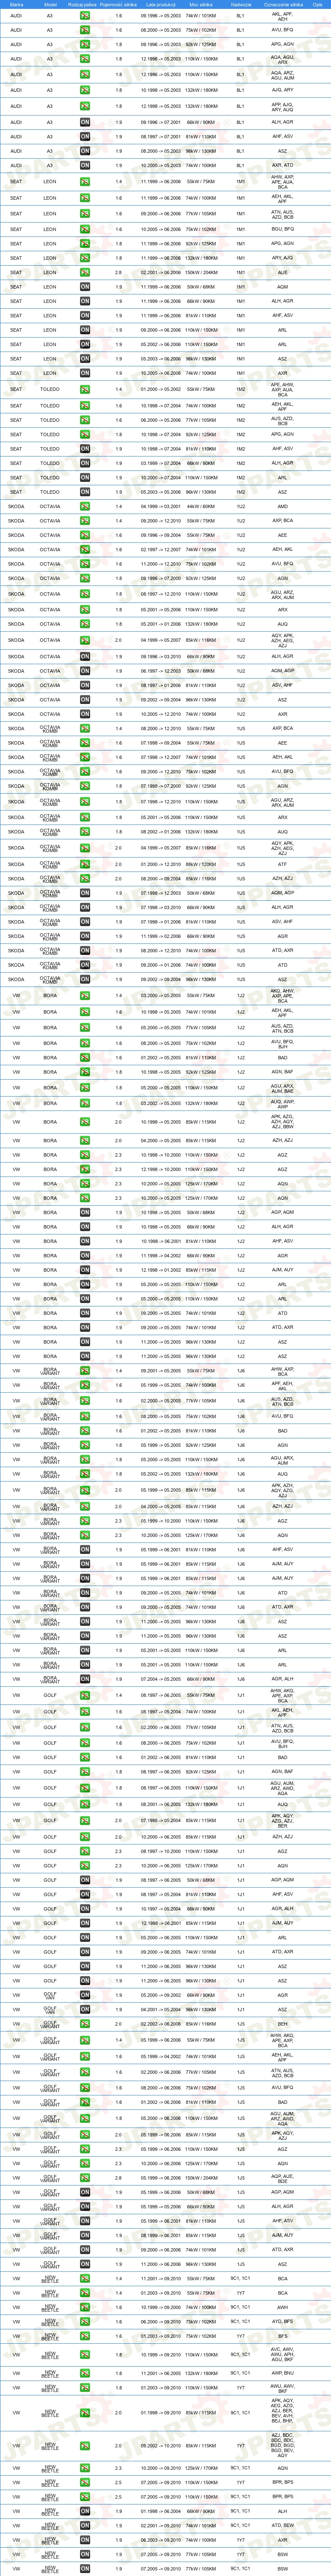
Task: Click petrol icon in Octavia Kombi ATF row
Action: click(x=85, y=864)
